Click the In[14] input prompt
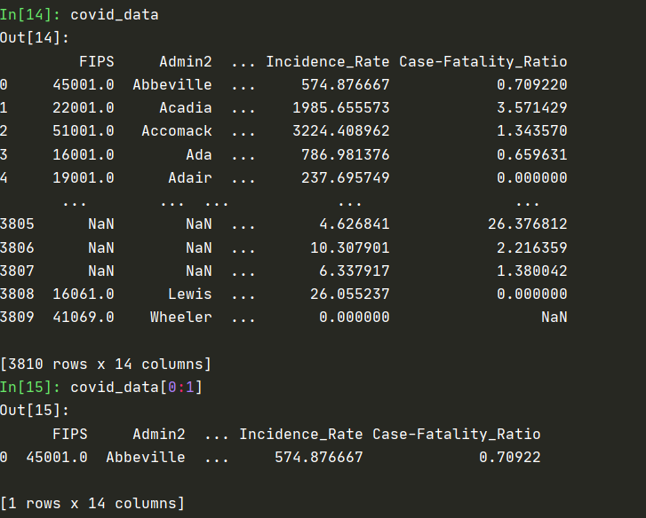This screenshot has width=646, height=518. click(31, 15)
